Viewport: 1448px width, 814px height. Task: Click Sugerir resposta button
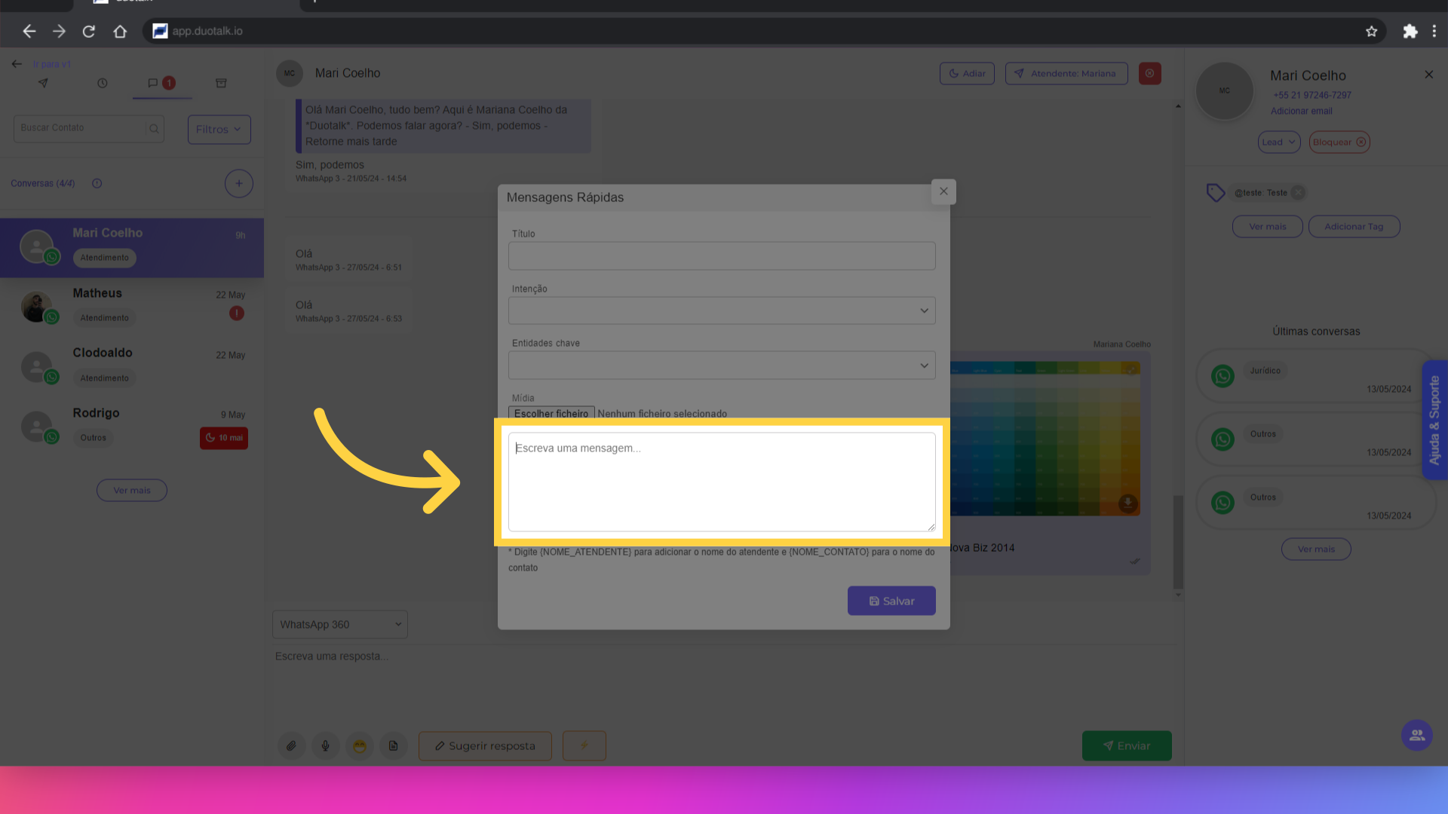[485, 745]
